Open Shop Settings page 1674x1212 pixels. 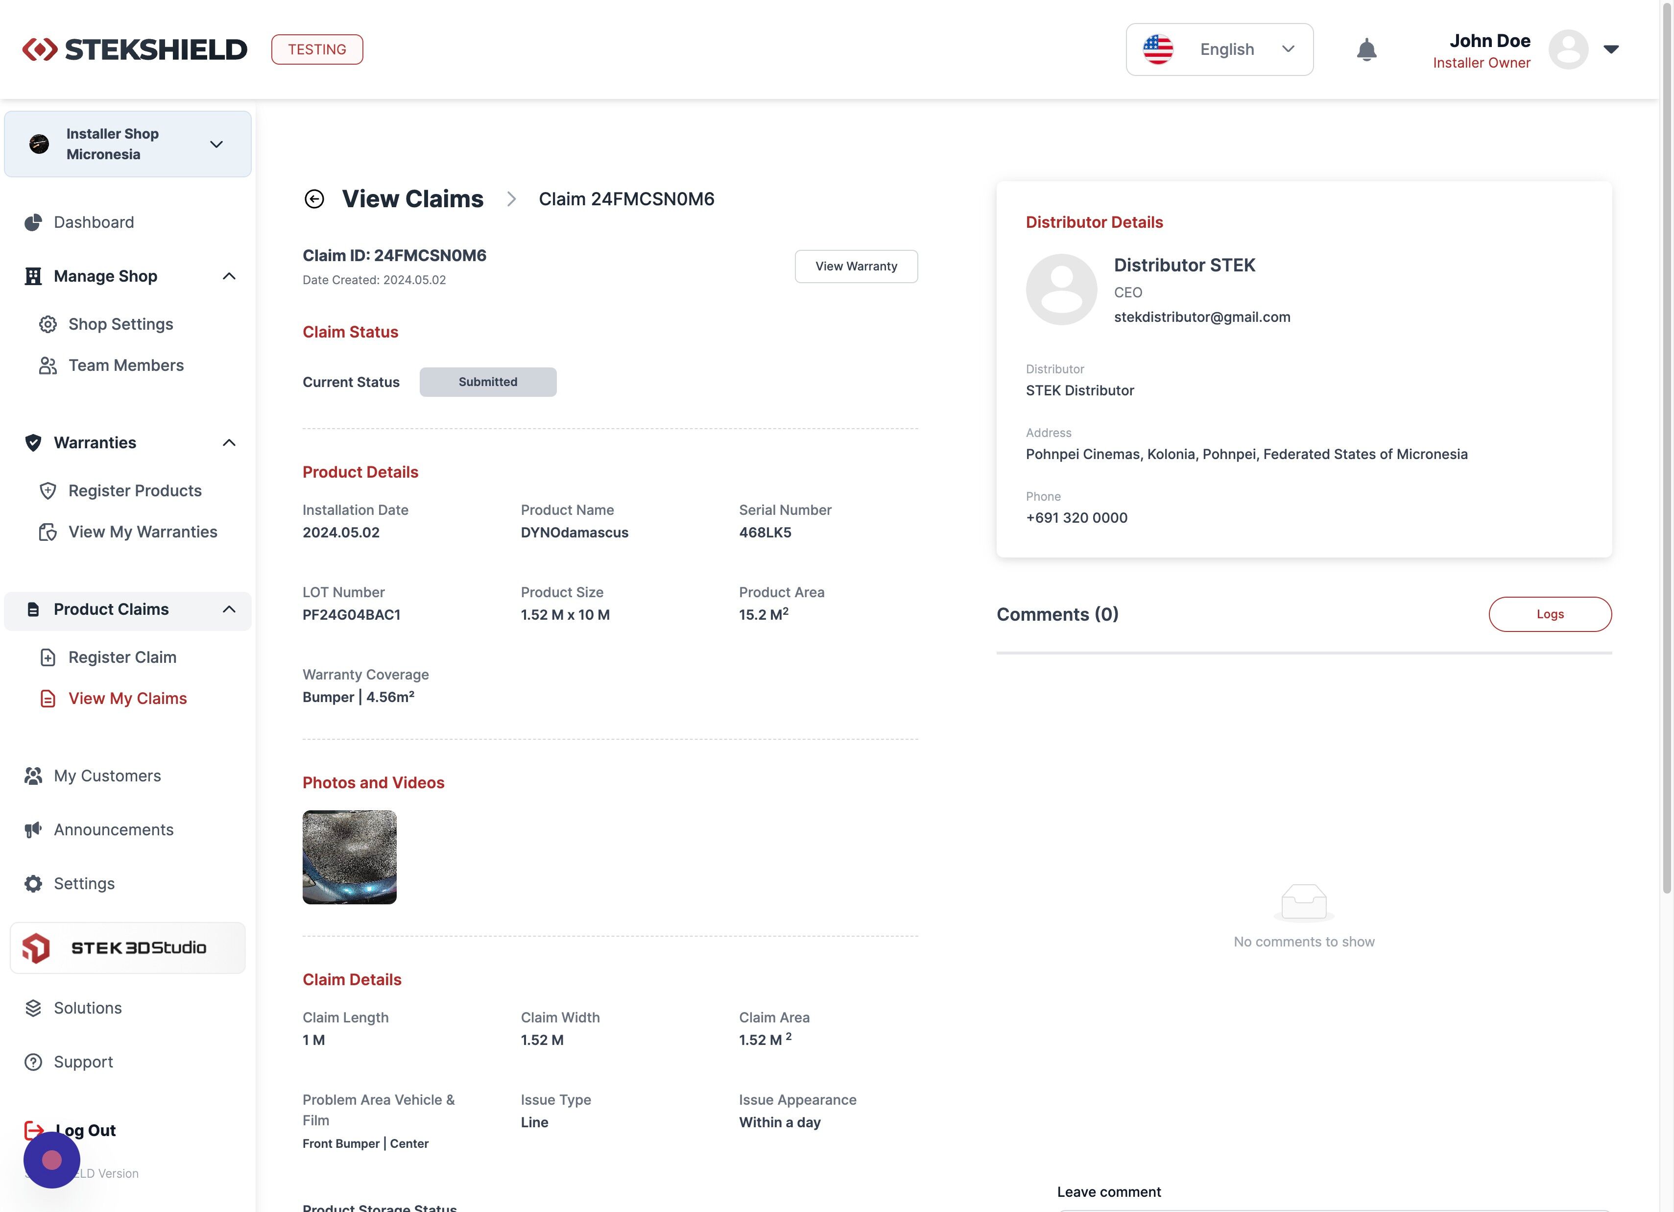click(x=121, y=324)
